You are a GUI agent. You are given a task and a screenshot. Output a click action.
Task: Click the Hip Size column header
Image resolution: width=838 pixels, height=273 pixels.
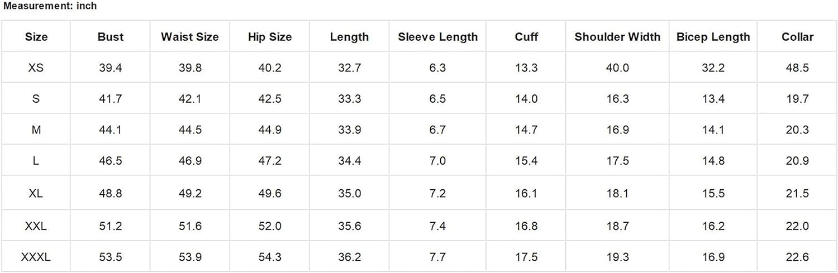[x=270, y=37]
